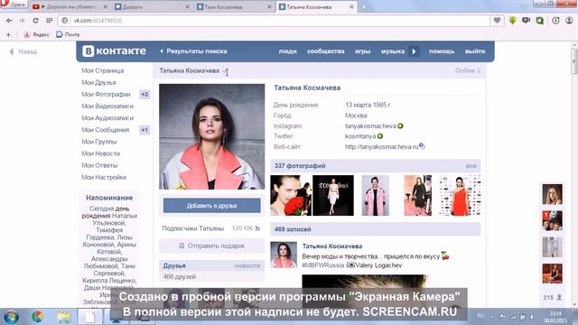Image resolution: width=578 pixels, height=325 pixels.
Task: Open Мои Друзья
Action: click(x=98, y=82)
